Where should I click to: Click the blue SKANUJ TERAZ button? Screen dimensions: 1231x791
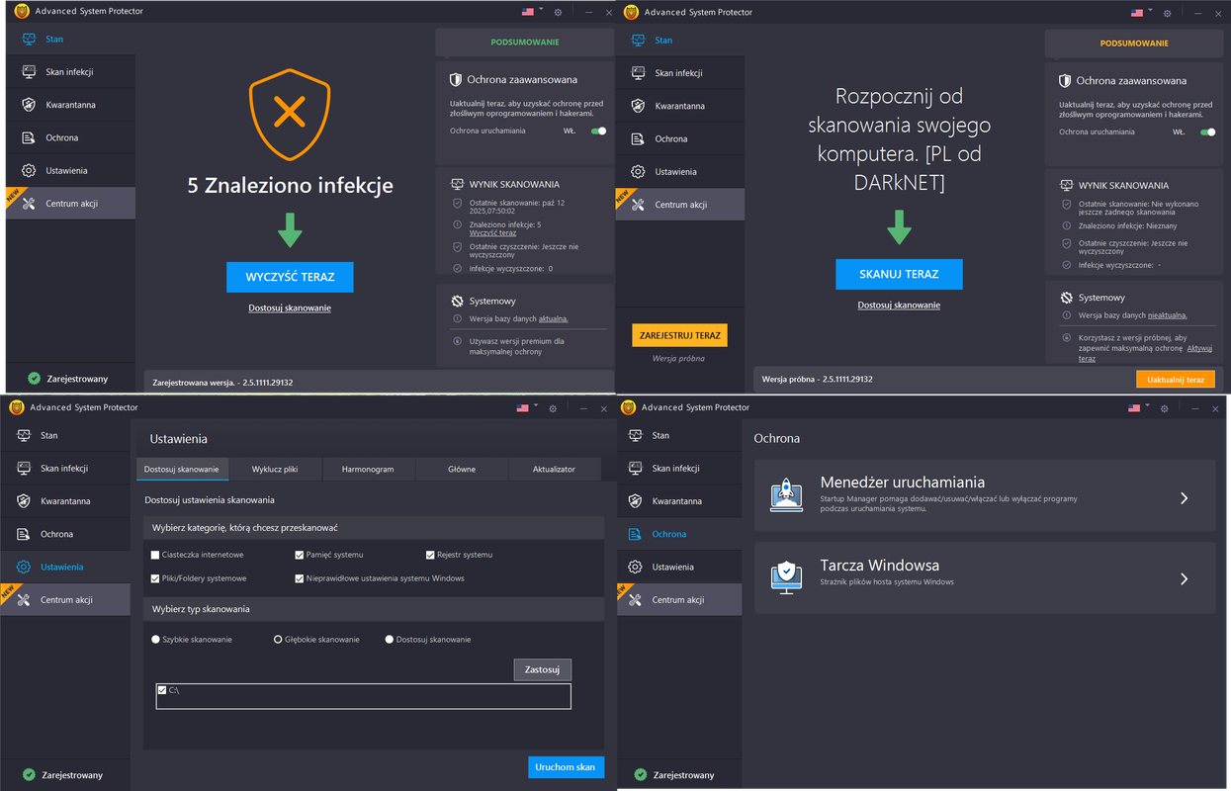899,274
